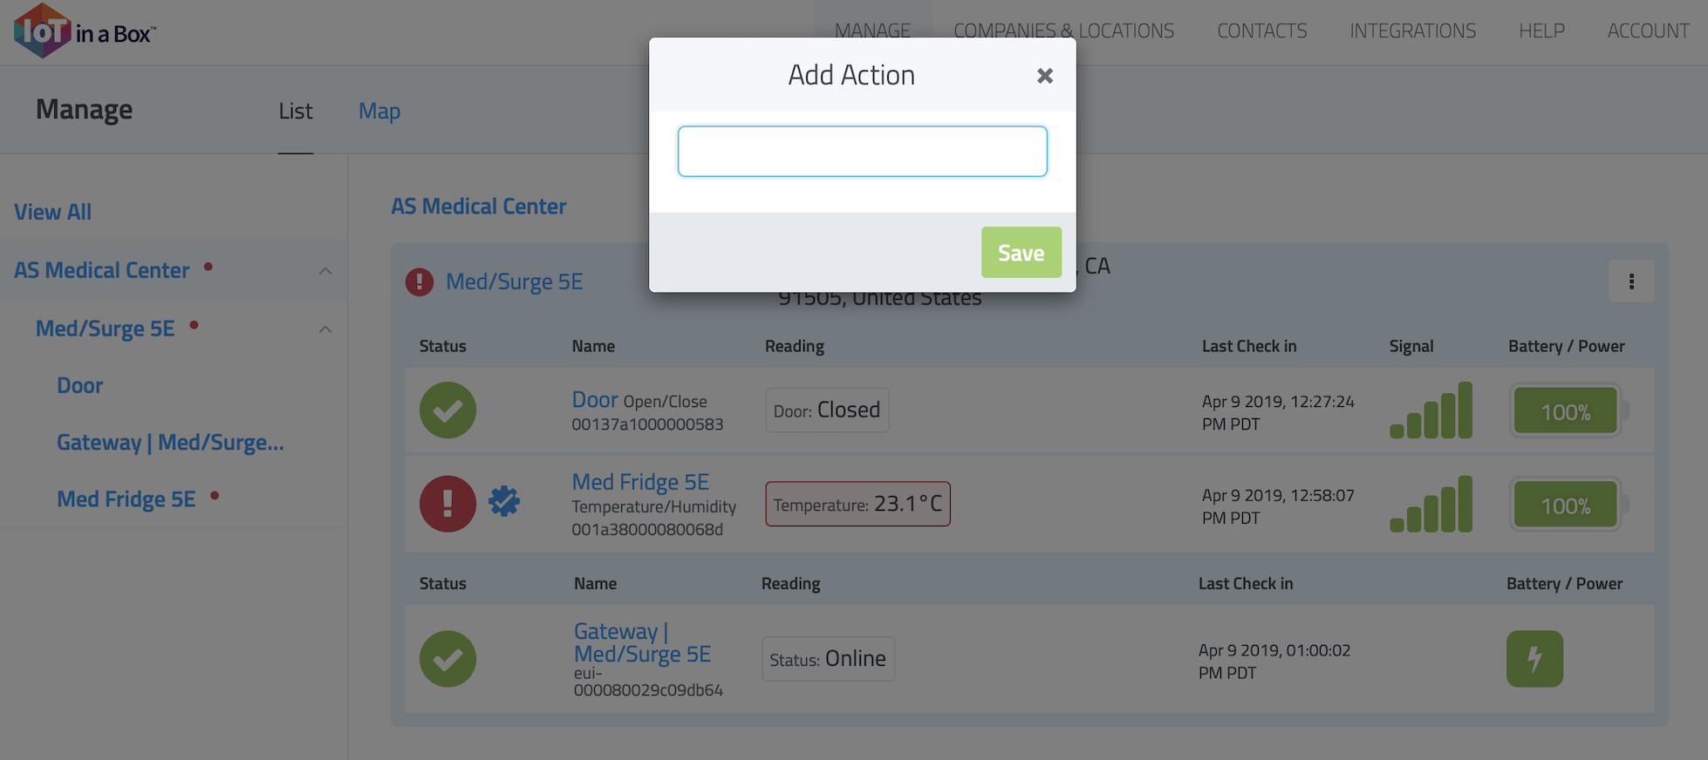Open the Integrations menu
This screenshot has width=1708, height=760.
click(1412, 31)
